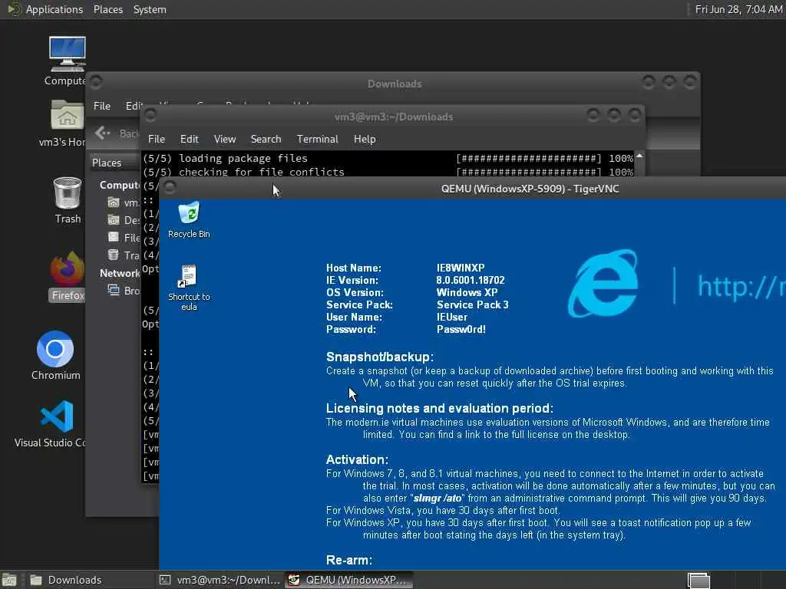The width and height of the screenshot is (786, 589).
Task: Click the terminal scrollbar up arrow
Action: [x=639, y=156]
